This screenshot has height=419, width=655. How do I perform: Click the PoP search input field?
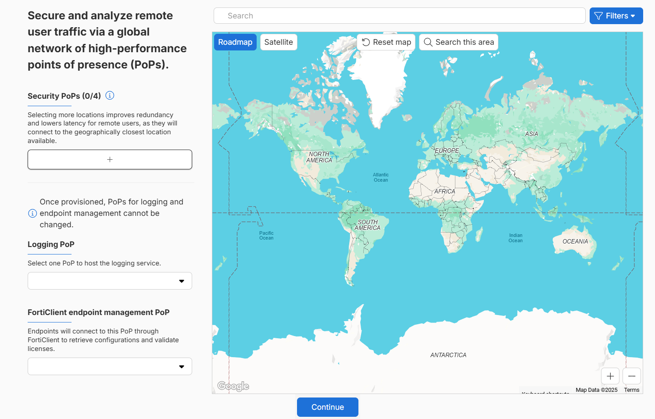pos(399,16)
